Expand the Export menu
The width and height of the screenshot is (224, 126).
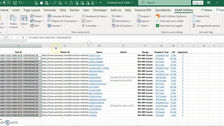pyautogui.click(x=144, y=21)
